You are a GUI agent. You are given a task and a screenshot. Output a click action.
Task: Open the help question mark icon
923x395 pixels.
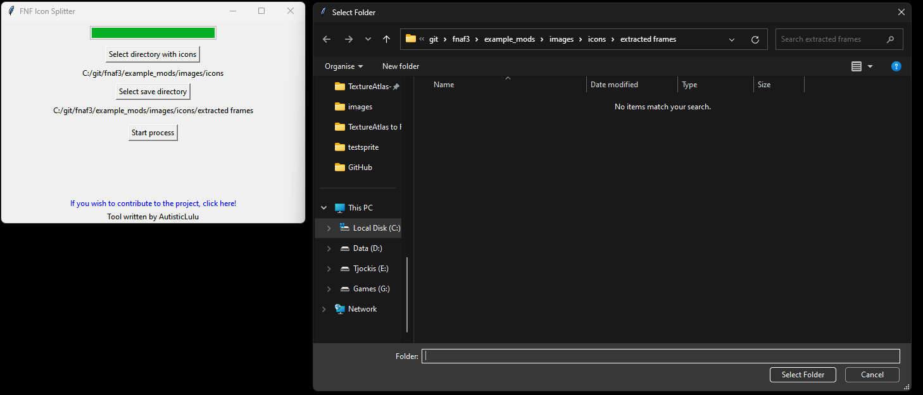pos(896,66)
